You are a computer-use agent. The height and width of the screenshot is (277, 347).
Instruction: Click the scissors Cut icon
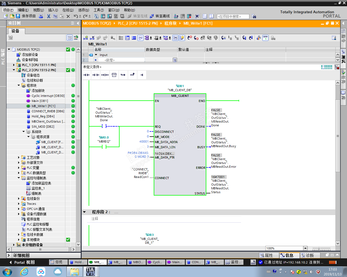[x=49, y=16]
